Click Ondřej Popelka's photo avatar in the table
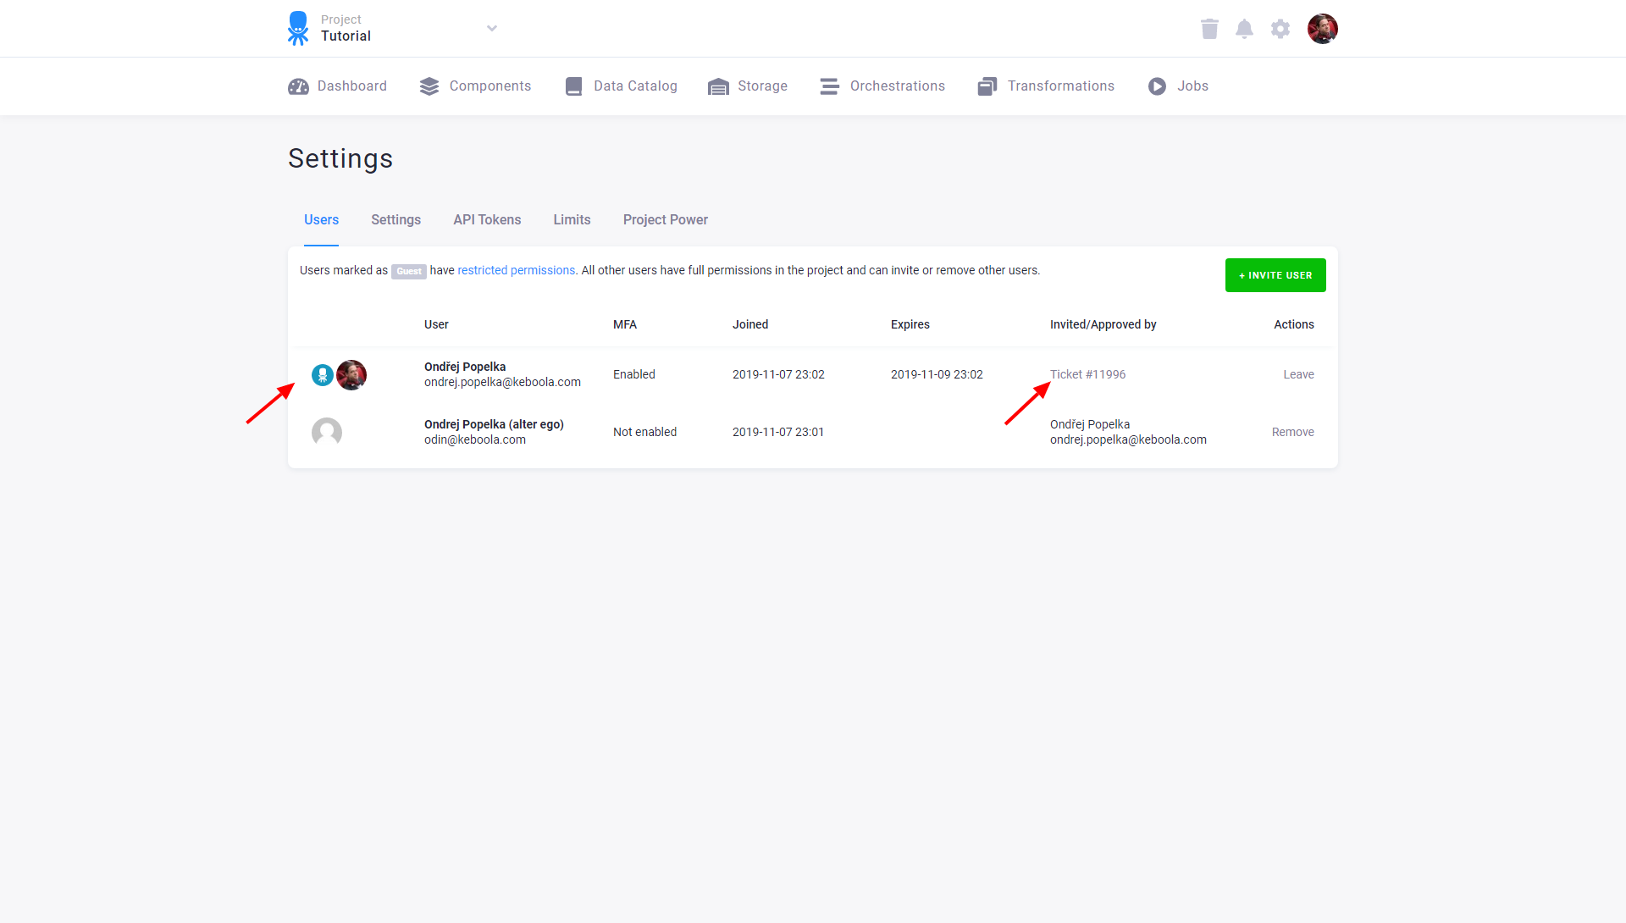Image resolution: width=1626 pixels, height=923 pixels. pos(351,375)
